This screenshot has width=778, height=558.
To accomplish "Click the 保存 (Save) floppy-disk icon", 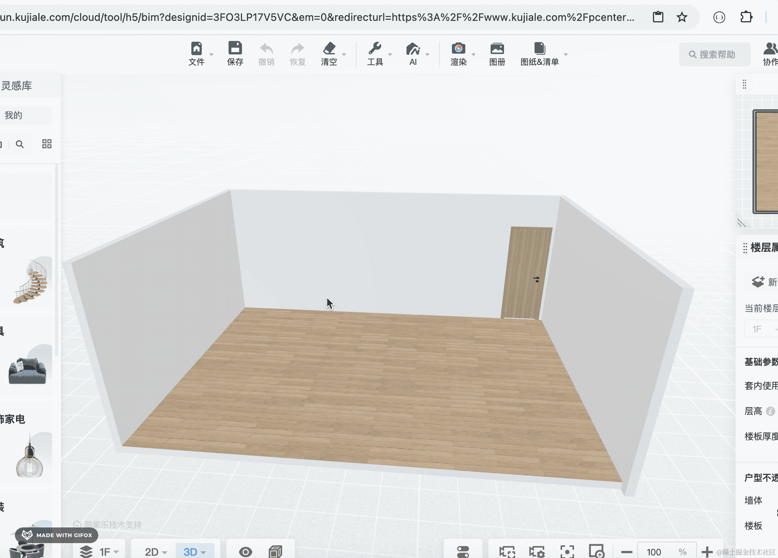I will coord(235,48).
